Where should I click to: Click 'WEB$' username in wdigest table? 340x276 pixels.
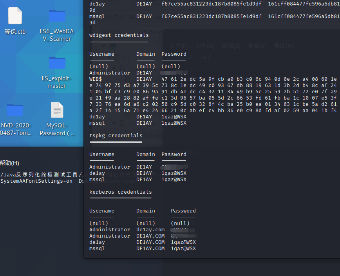pyautogui.click(x=96, y=79)
